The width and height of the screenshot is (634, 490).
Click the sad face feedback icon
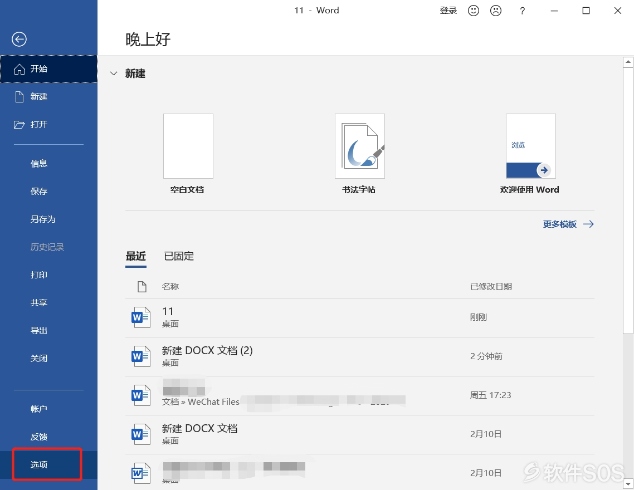496,11
